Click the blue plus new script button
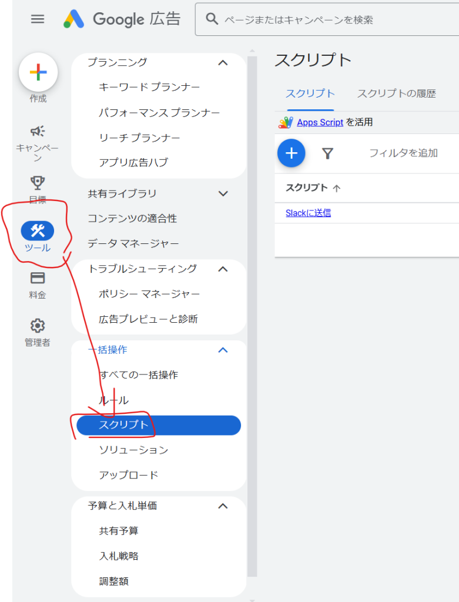This screenshot has height=602, width=459. pyautogui.click(x=292, y=153)
